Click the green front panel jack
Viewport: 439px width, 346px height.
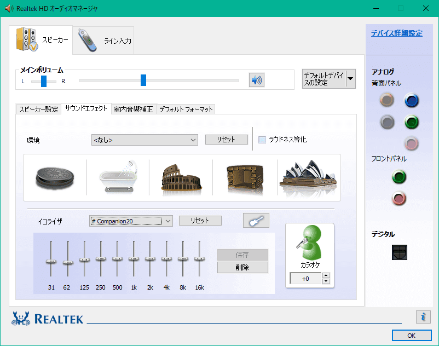(x=400, y=177)
